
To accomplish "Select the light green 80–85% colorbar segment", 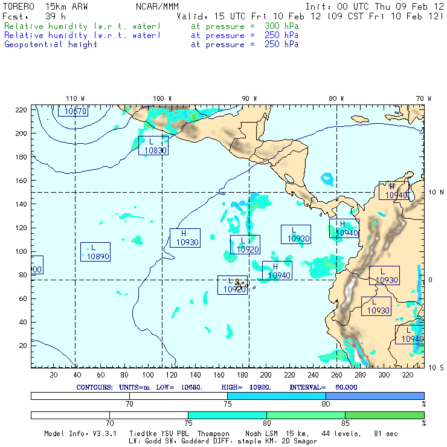I will tap(306, 415).
